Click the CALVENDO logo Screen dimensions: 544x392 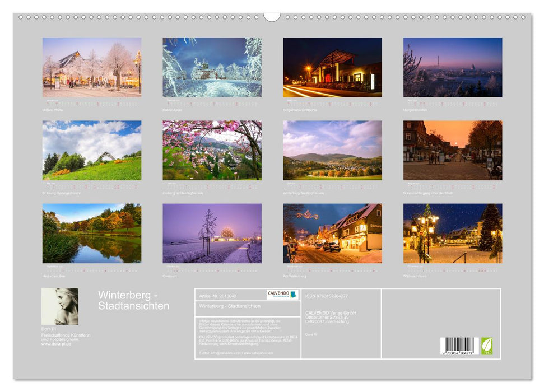point(282,295)
